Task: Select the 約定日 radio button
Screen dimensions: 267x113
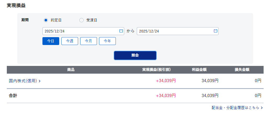Action: click(x=46, y=20)
